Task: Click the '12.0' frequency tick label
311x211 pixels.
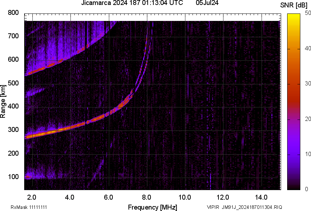Action: (223, 198)
